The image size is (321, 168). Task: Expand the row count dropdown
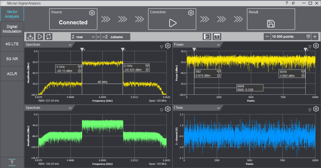pos(93,37)
